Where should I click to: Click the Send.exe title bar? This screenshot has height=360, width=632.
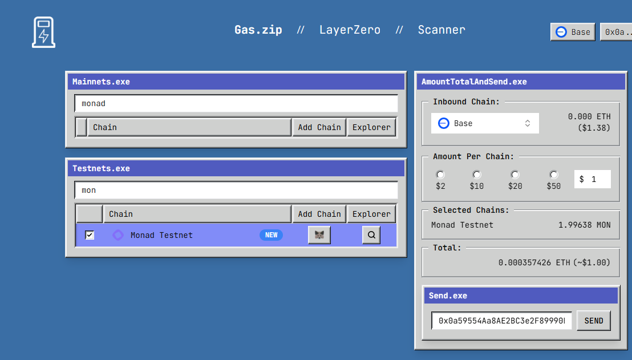coord(521,296)
